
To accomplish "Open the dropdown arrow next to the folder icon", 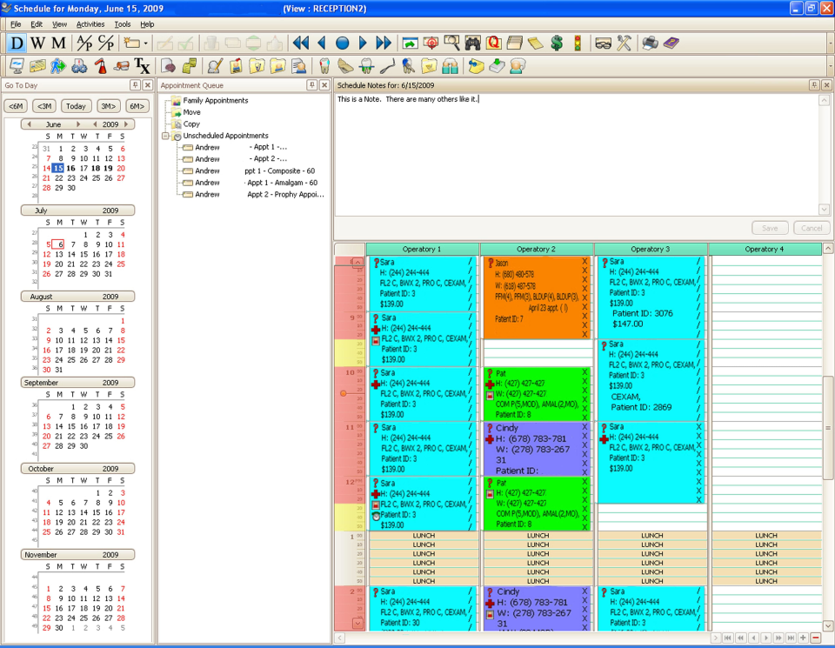I will [x=144, y=41].
